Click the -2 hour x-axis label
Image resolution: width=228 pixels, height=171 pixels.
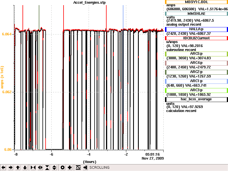(126, 154)
